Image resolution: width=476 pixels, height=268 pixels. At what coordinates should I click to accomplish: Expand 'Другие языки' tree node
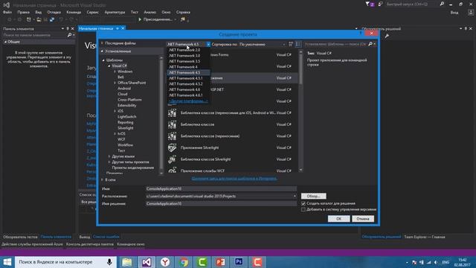pyautogui.click(x=109, y=156)
